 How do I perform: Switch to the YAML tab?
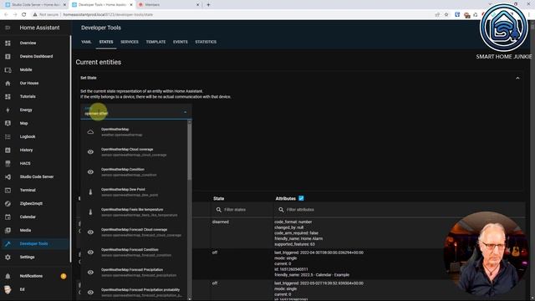tap(86, 42)
